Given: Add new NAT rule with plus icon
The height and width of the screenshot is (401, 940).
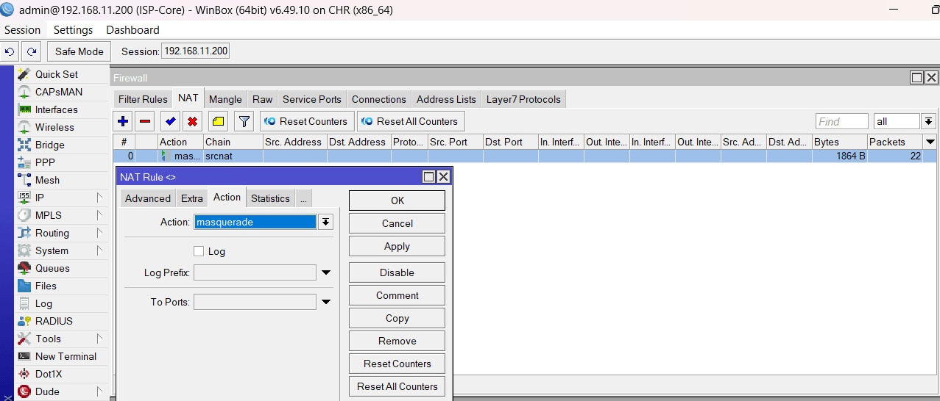Looking at the screenshot, I should click(123, 121).
